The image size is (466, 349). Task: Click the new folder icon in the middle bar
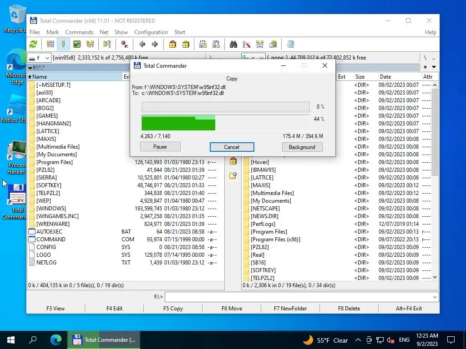point(233,175)
